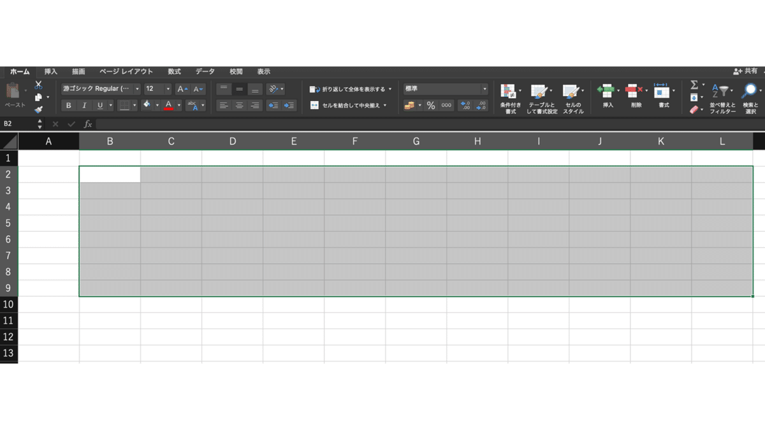Click the 条件付き書式 conditional formatting icon
765x430 pixels.
pos(508,91)
